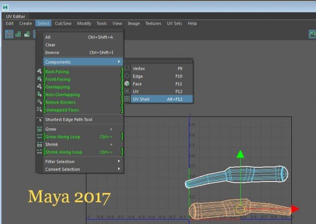The image size is (316, 224).
Task: Choose Grow selection
Action: (x=83, y=129)
